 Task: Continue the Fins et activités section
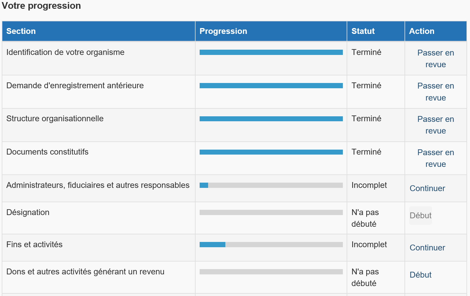pyautogui.click(x=427, y=248)
